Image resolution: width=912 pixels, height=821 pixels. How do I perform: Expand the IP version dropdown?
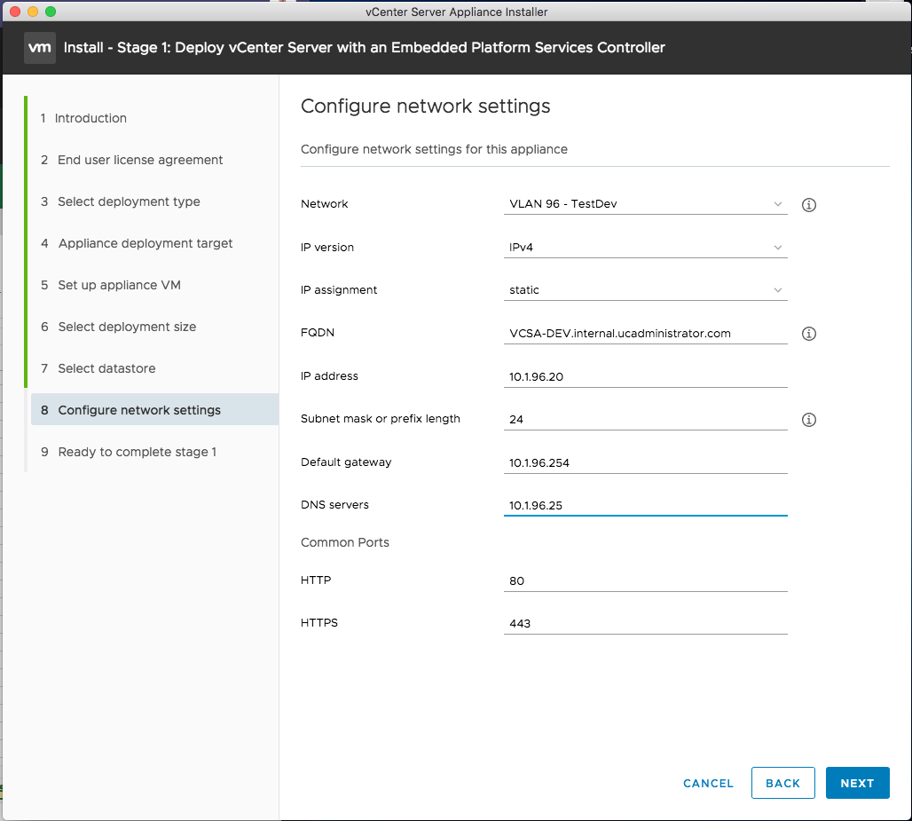pyautogui.click(x=645, y=248)
